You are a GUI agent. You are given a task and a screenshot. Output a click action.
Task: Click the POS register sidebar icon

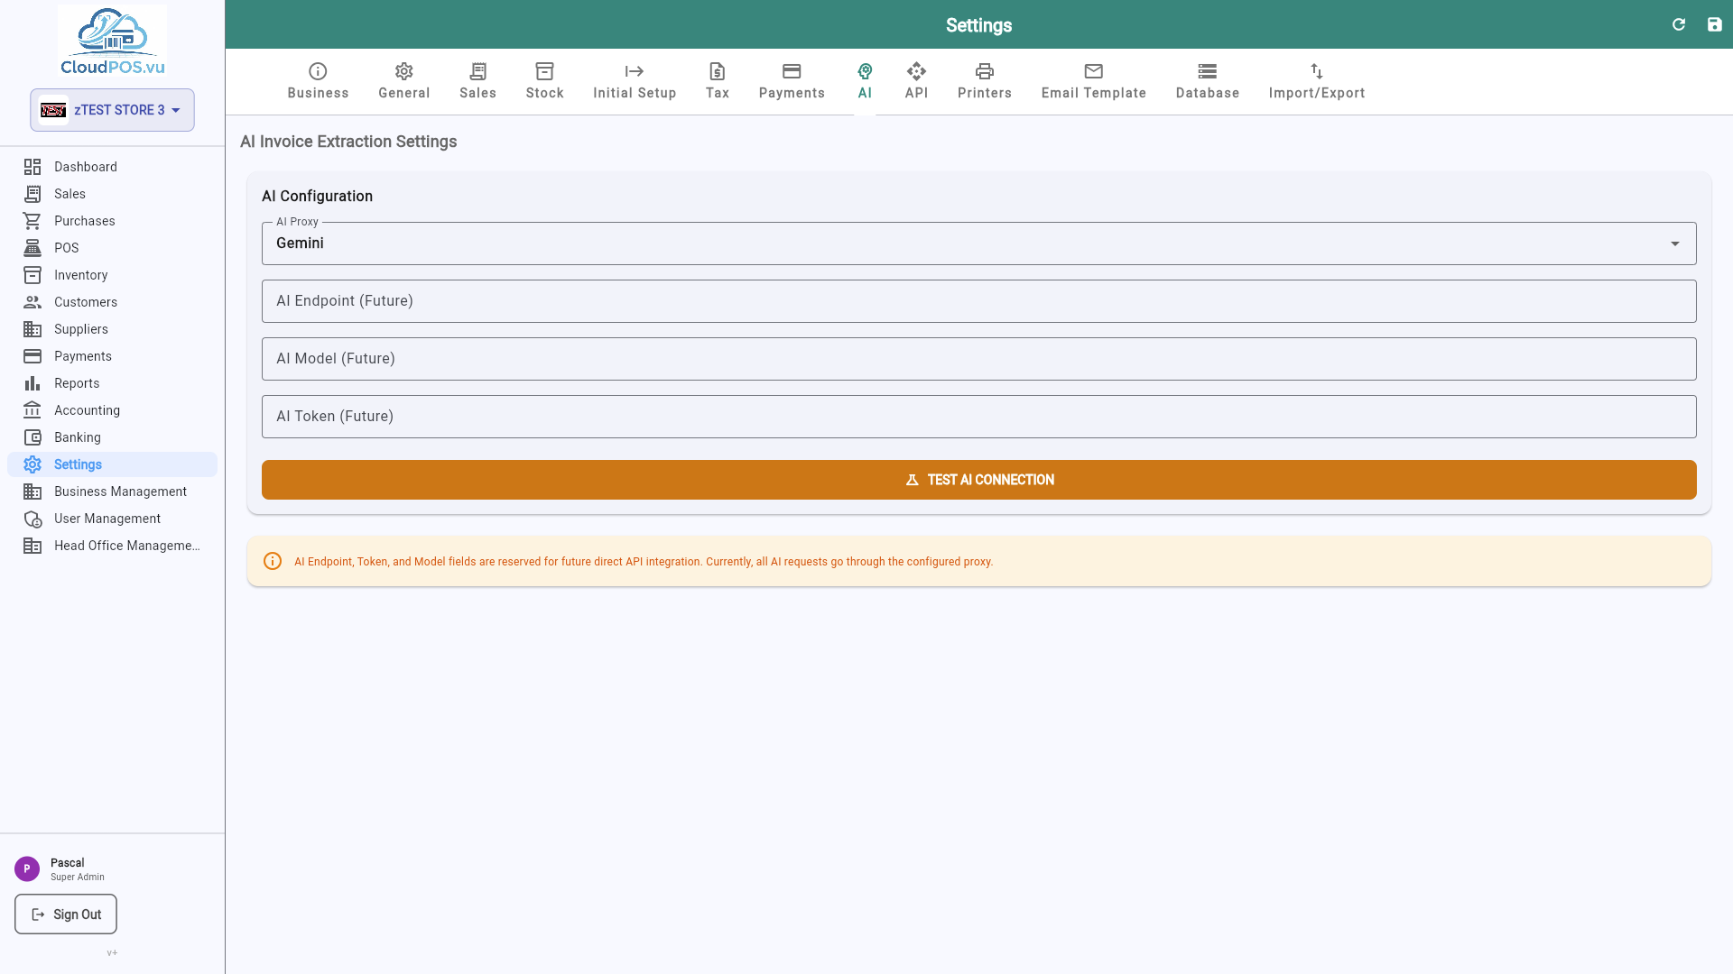click(32, 248)
